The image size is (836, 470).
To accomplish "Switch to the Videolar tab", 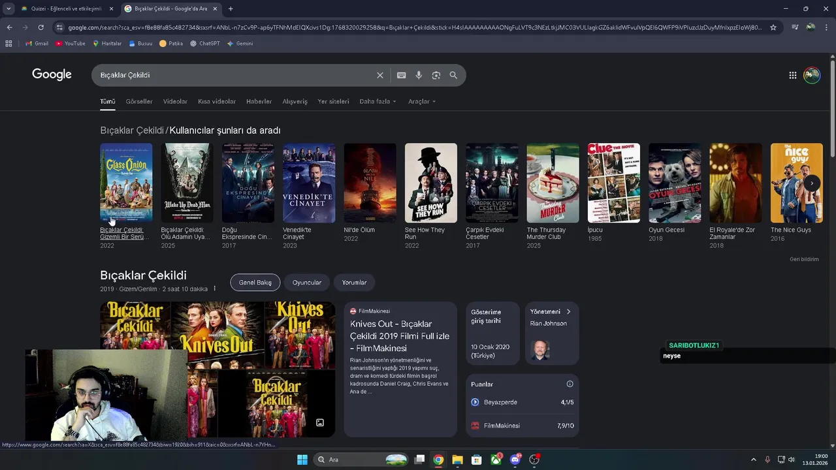I will pyautogui.click(x=175, y=101).
